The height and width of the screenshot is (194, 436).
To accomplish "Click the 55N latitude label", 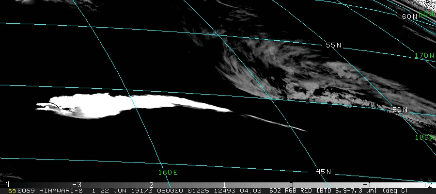I will [x=333, y=45].
